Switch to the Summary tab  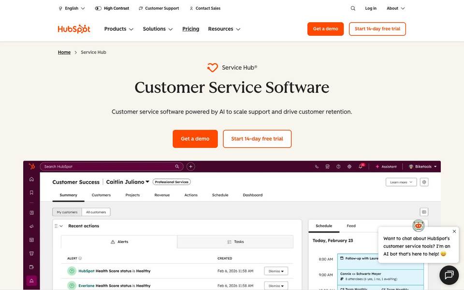[68, 195]
